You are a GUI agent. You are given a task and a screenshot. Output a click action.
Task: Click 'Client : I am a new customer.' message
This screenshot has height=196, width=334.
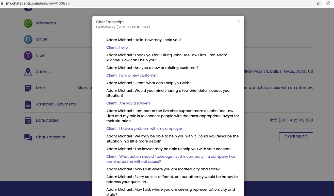[132, 75]
